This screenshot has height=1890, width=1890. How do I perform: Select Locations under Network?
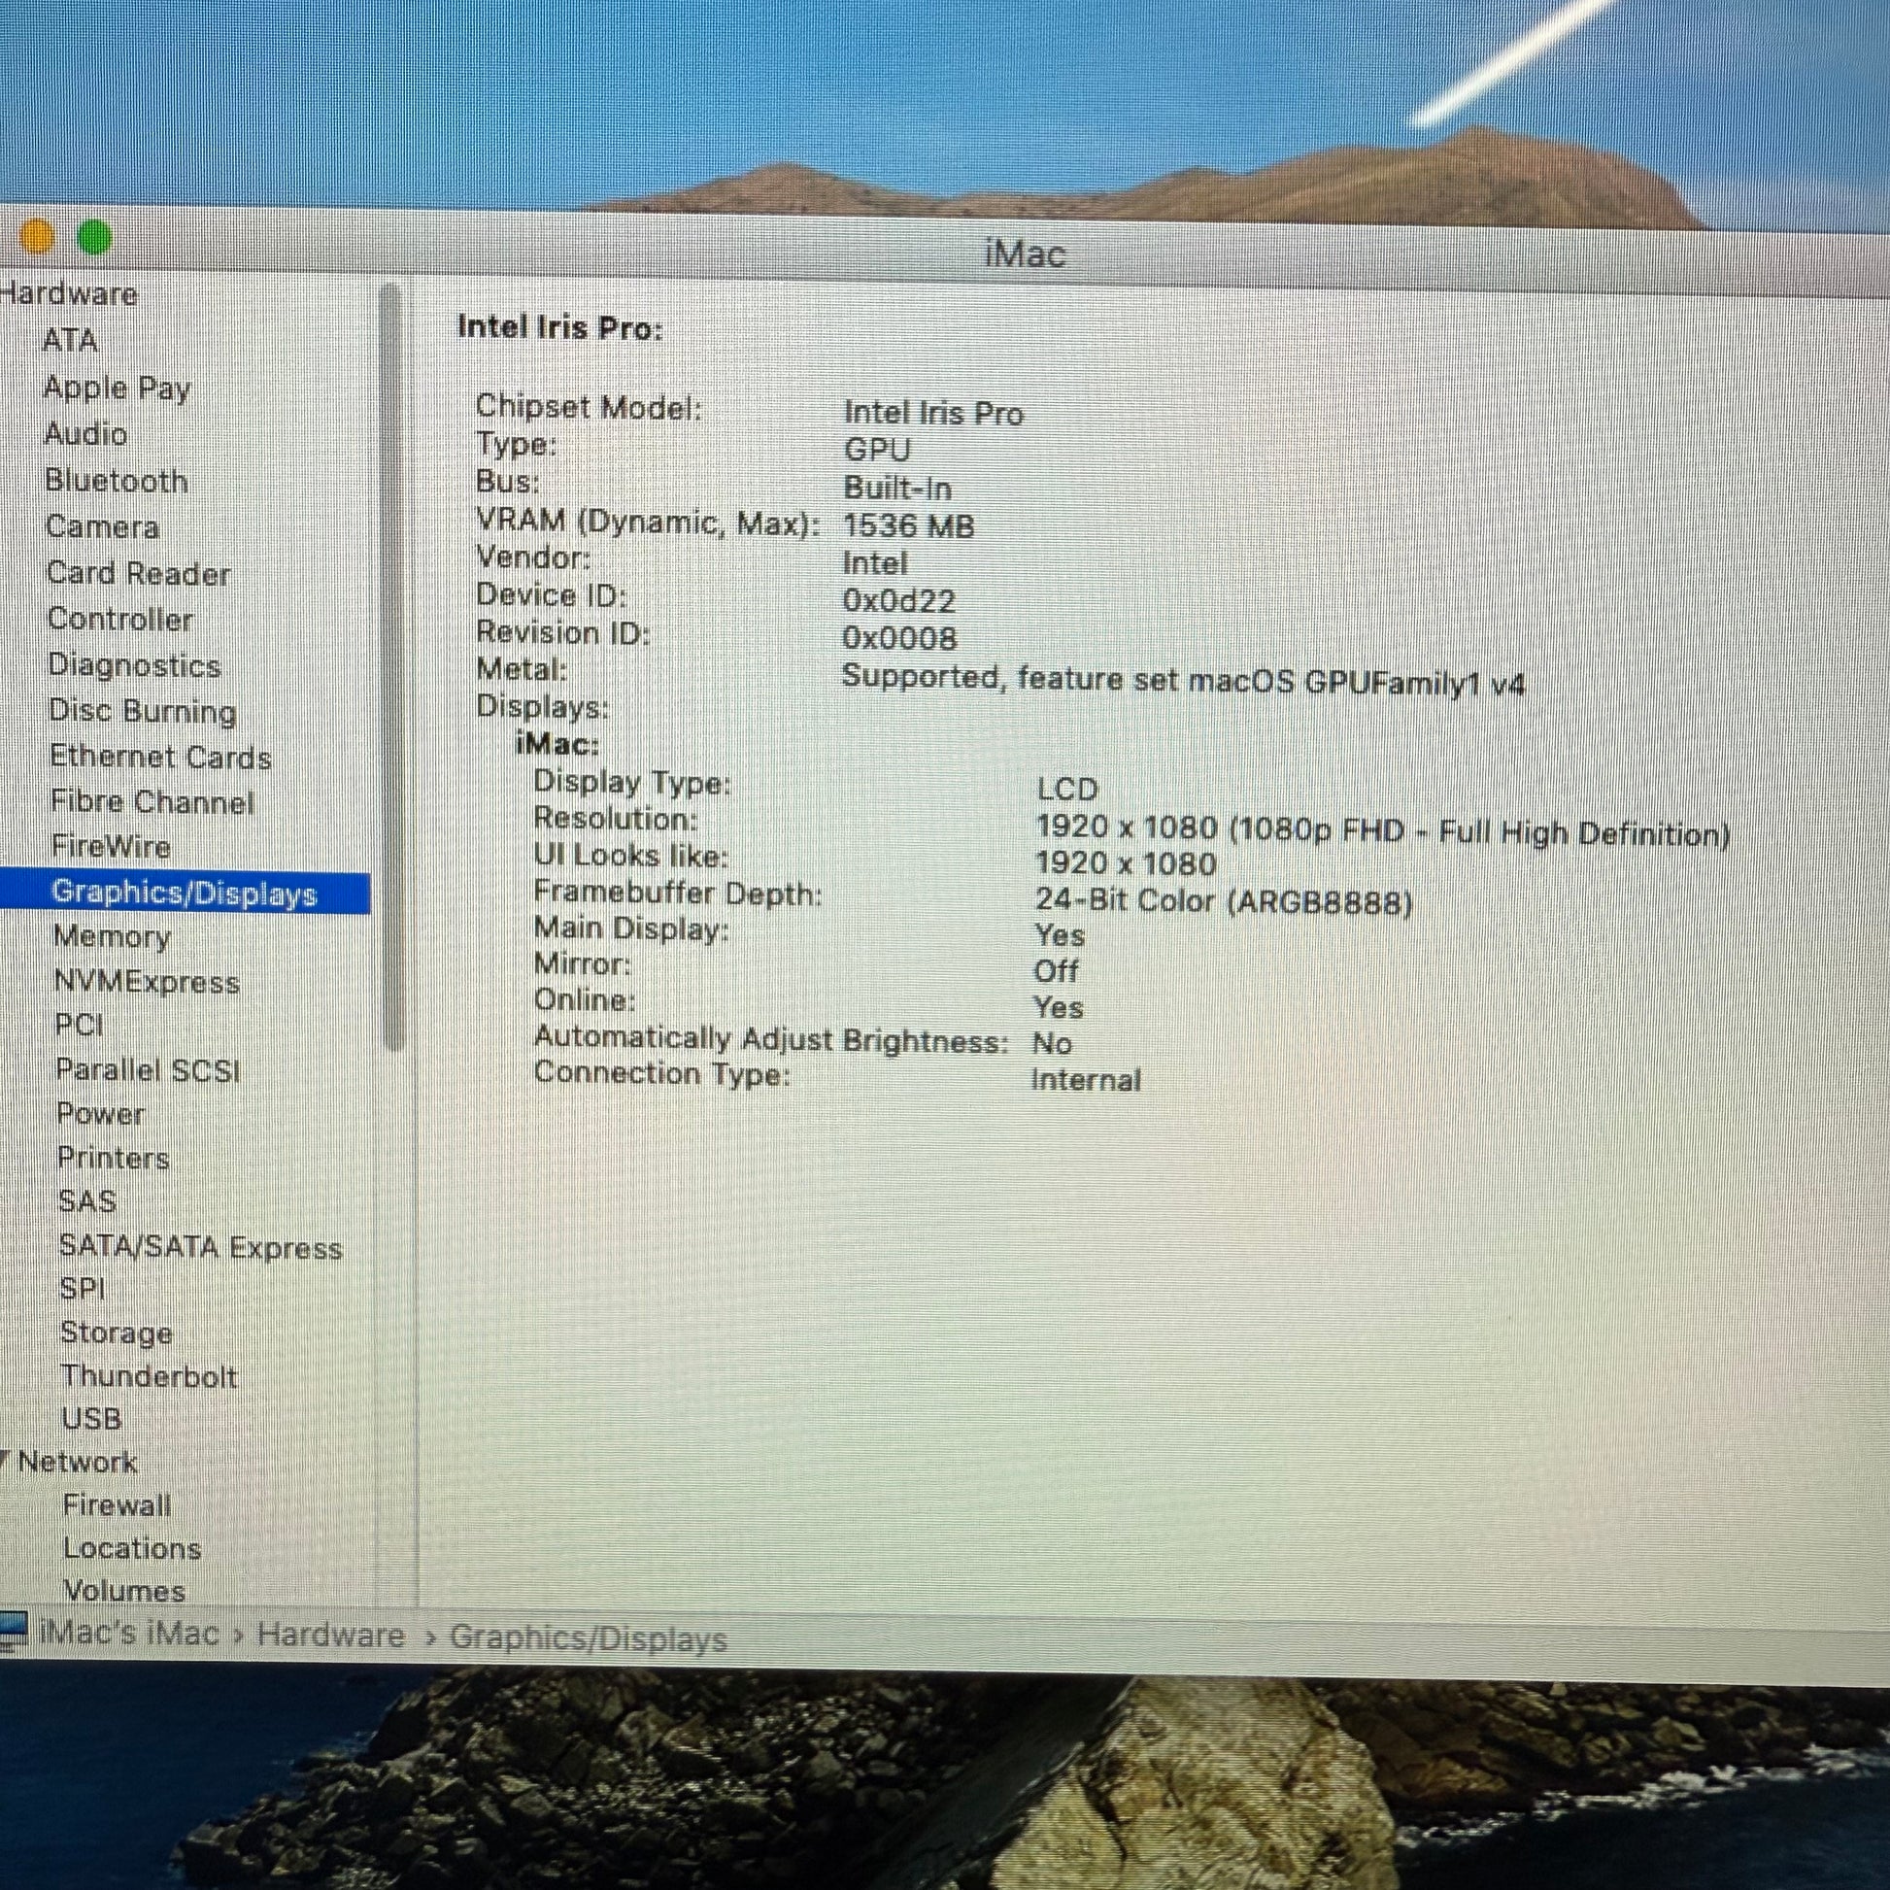pos(132,1548)
